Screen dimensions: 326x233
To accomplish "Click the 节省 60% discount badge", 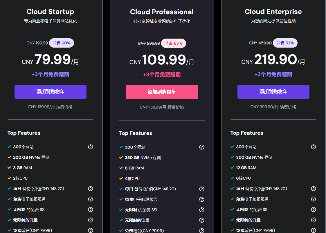I will coord(62,43).
